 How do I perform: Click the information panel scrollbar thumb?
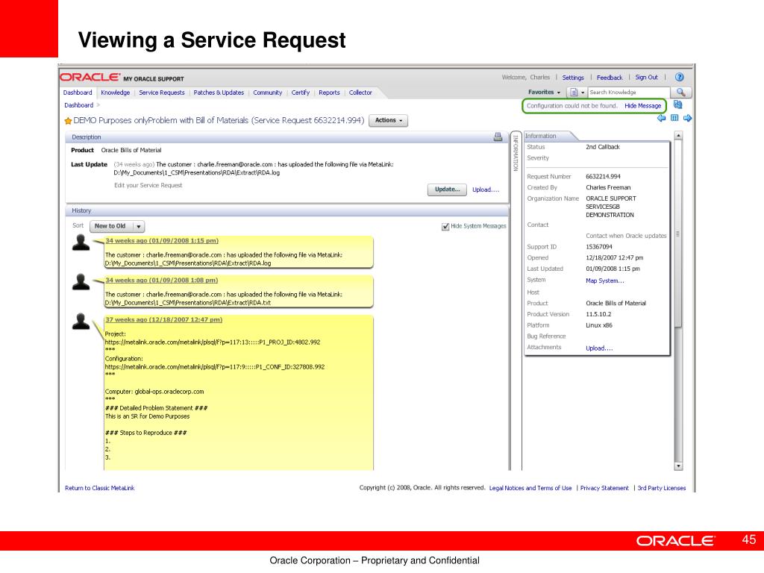tap(678, 234)
